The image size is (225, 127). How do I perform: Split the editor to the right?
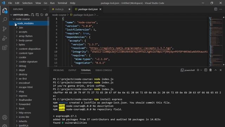pyautogui.click(x=216, y=9)
